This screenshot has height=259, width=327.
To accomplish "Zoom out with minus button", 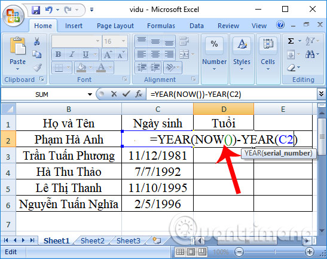I will [x=239, y=252].
